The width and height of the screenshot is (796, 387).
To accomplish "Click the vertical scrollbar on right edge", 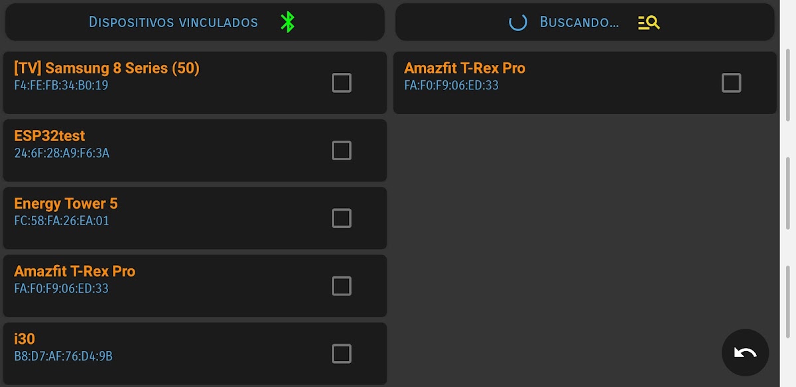I will (787, 192).
